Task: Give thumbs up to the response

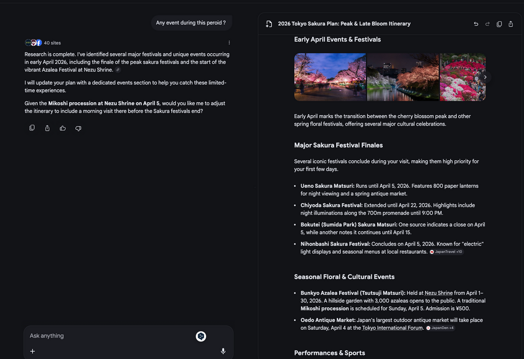Action: tap(62, 128)
